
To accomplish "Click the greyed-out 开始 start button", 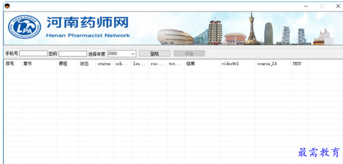I will (189, 53).
